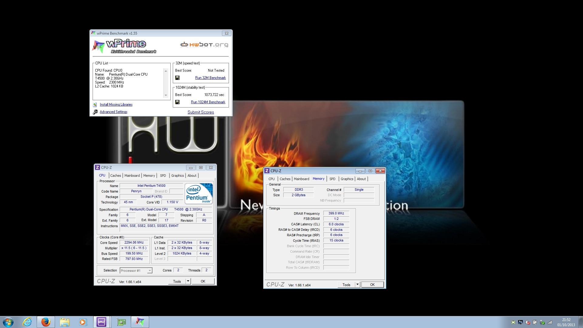Open the Mainboard tab in CPU window
The image size is (583, 328).
[x=132, y=176]
